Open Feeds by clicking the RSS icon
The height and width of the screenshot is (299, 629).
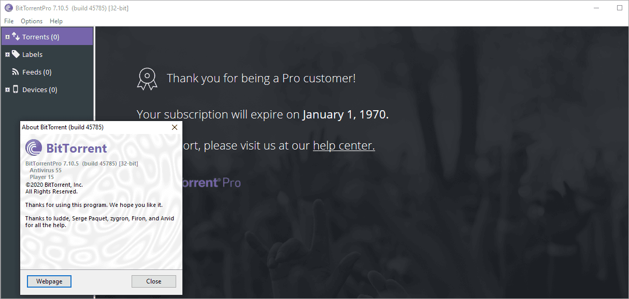coord(16,72)
